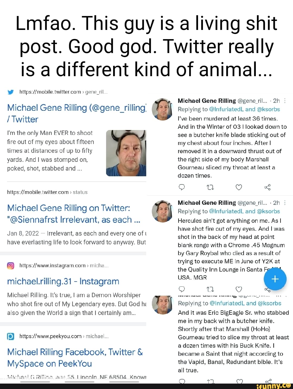The width and height of the screenshot is (293, 389).
Task: Click the PeekYou icon next to its result
Action: pyautogui.click(x=11, y=336)
